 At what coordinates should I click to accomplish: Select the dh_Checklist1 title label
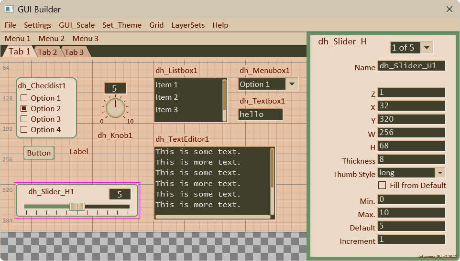[42, 86]
